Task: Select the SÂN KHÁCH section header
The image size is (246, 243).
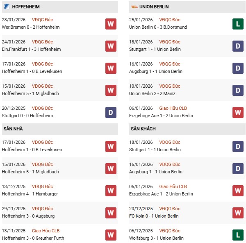Action: (143, 129)
